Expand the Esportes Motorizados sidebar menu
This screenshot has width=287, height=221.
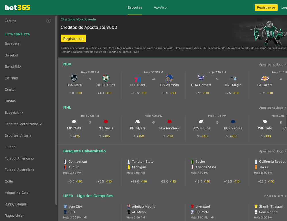pos(24,124)
